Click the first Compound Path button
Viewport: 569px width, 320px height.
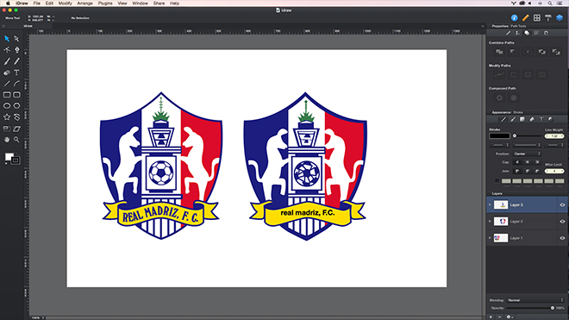pos(499,97)
